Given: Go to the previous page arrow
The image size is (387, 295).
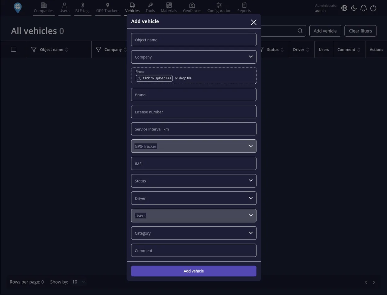Looking at the screenshot, I should (x=366, y=282).
